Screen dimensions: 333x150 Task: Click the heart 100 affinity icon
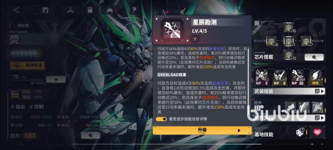pos(317,132)
